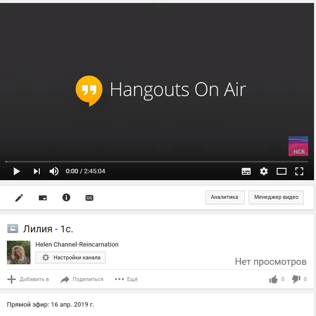Toggle subtitles in the player
The width and height of the screenshot is (316, 316).
pos(246,171)
